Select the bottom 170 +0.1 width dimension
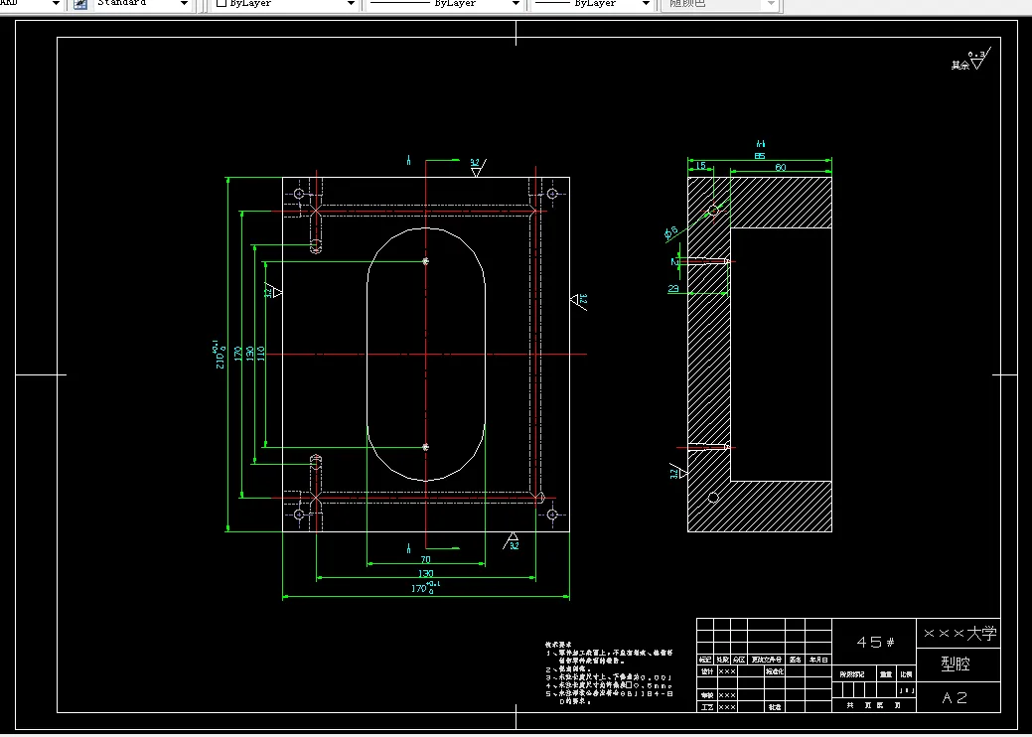Viewport: 1032px width, 737px height. coord(426,587)
